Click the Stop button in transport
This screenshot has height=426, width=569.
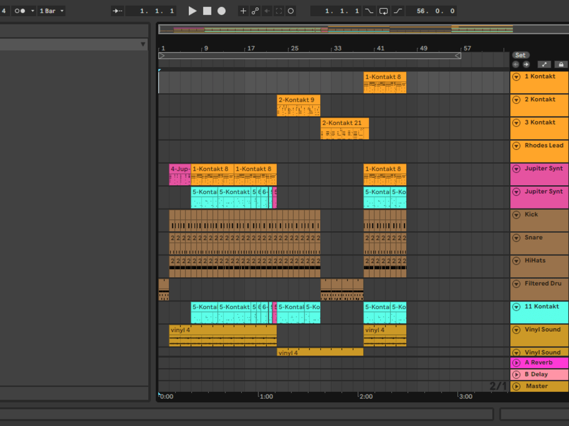pos(207,11)
